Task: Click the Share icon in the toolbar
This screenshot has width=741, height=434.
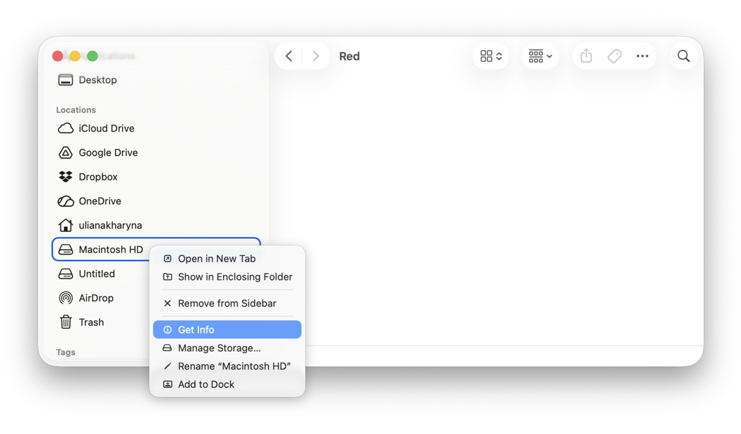Action: click(x=585, y=55)
